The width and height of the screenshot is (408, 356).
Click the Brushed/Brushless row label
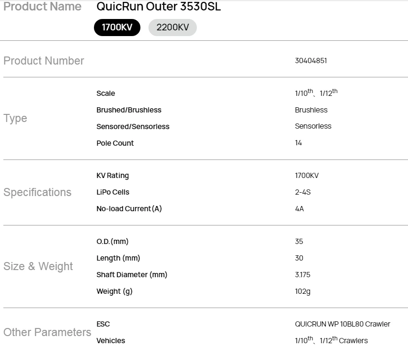coord(129,110)
